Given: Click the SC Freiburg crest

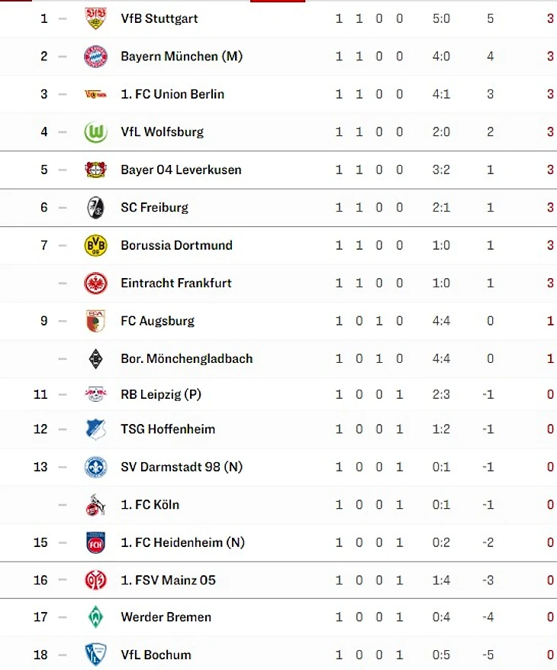Looking at the screenshot, I should (x=95, y=208).
